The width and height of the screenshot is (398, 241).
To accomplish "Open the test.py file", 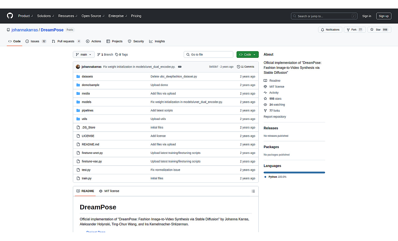I will point(86,170).
